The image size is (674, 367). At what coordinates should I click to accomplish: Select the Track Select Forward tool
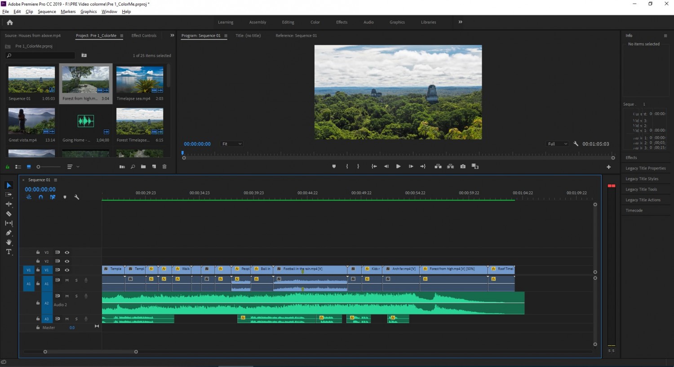pyautogui.click(x=9, y=195)
